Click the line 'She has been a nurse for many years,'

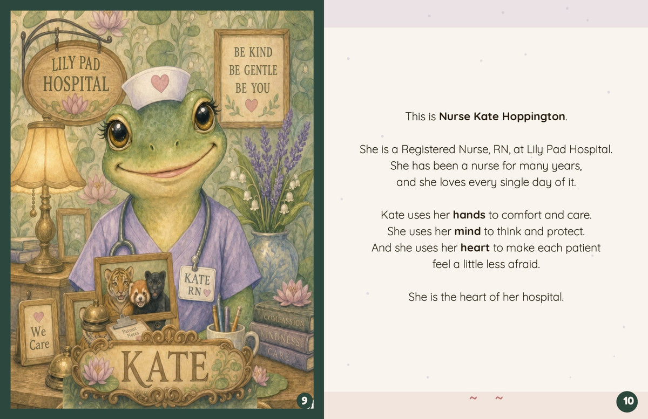click(486, 166)
